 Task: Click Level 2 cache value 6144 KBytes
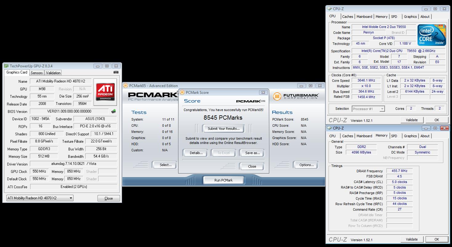tap(414, 92)
